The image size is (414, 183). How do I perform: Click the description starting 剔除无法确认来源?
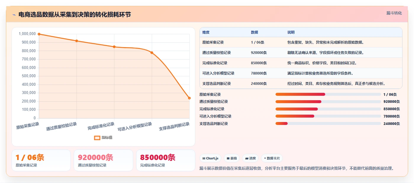326,53
